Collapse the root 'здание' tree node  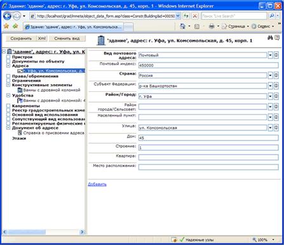coord(4,51)
